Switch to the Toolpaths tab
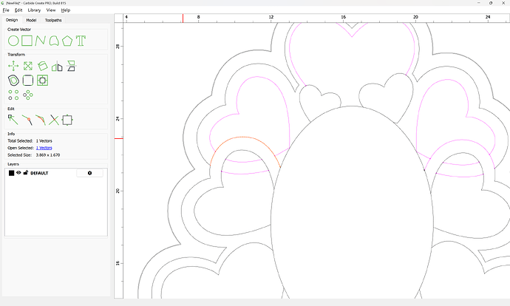Screen dimensions: 510x306 pyautogui.click(x=53, y=20)
